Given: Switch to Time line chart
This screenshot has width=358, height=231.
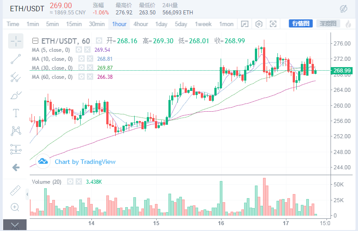Looking at the screenshot, I should click(x=13, y=24).
